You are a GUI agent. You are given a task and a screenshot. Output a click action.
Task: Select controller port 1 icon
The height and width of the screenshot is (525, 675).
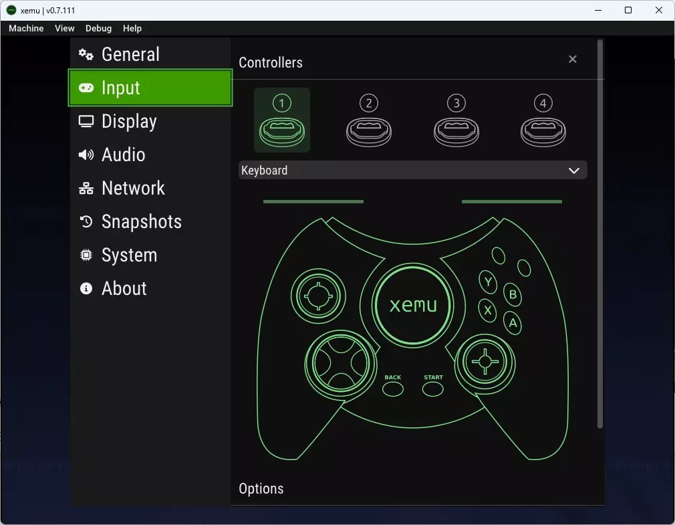click(x=282, y=120)
